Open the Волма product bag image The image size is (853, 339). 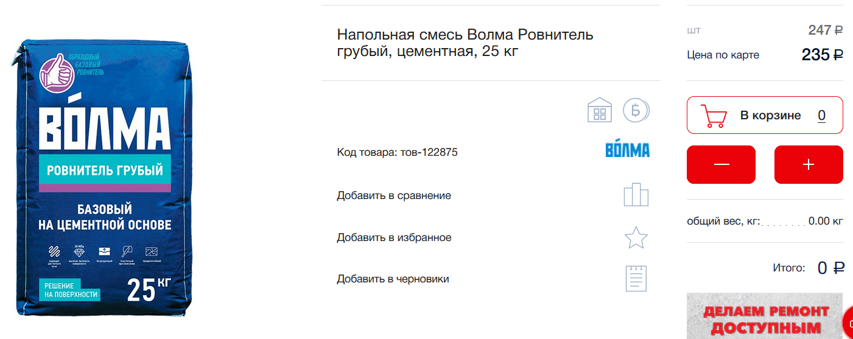102,176
